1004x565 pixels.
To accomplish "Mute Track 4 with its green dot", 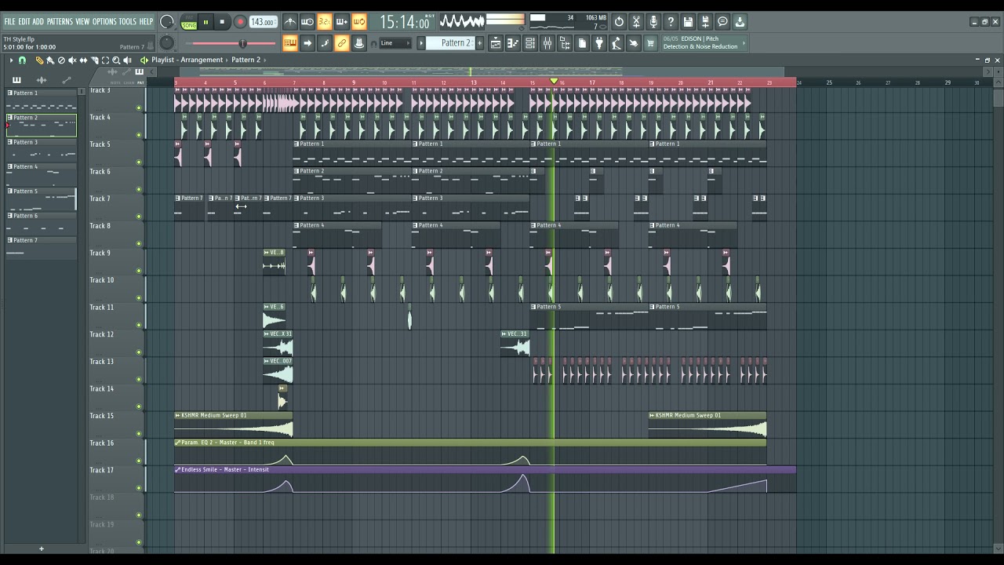I will coord(139,135).
